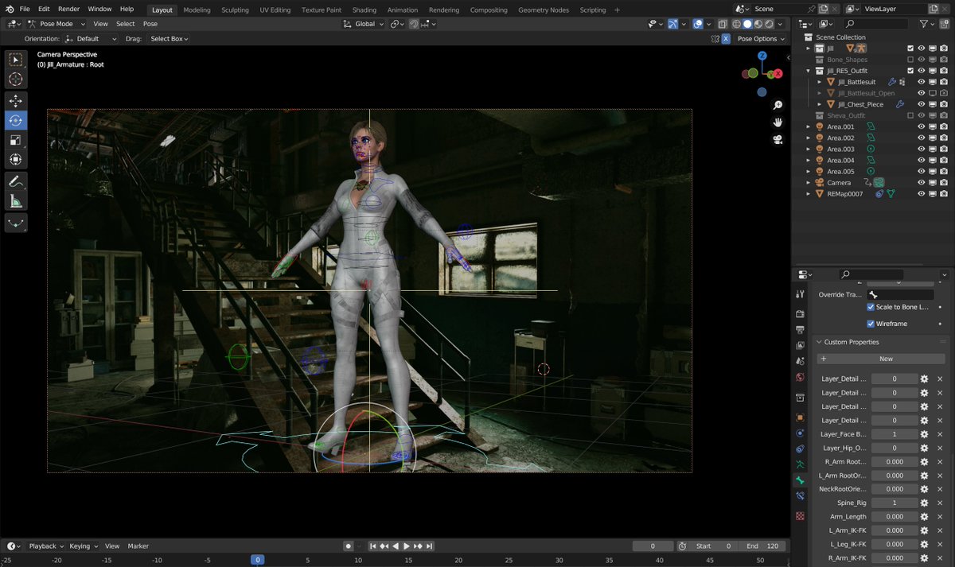This screenshot has height=567, width=955.
Task: Open the Keying dropdown in timeline
Action: pos(84,546)
